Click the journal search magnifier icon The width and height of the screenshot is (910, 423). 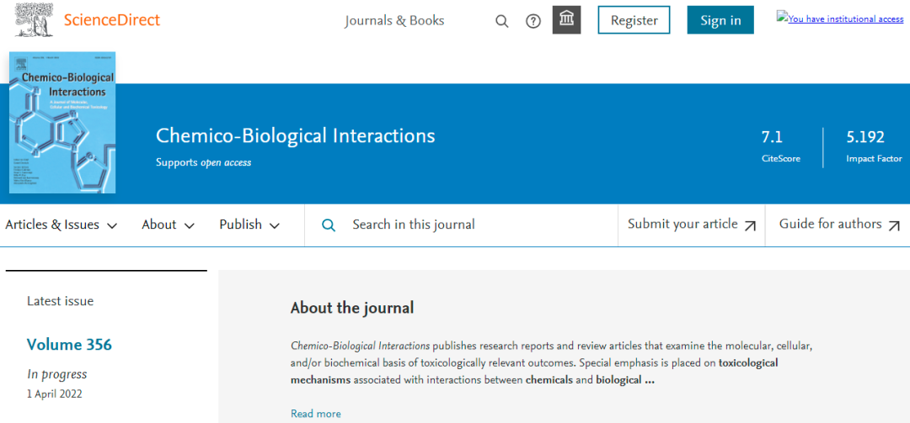click(329, 225)
